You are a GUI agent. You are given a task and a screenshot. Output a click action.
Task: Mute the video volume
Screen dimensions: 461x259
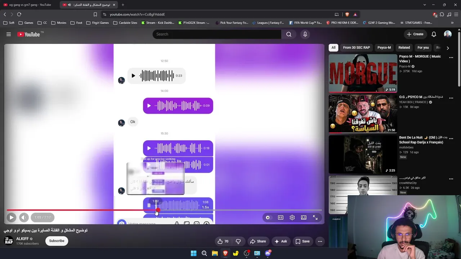click(24, 217)
